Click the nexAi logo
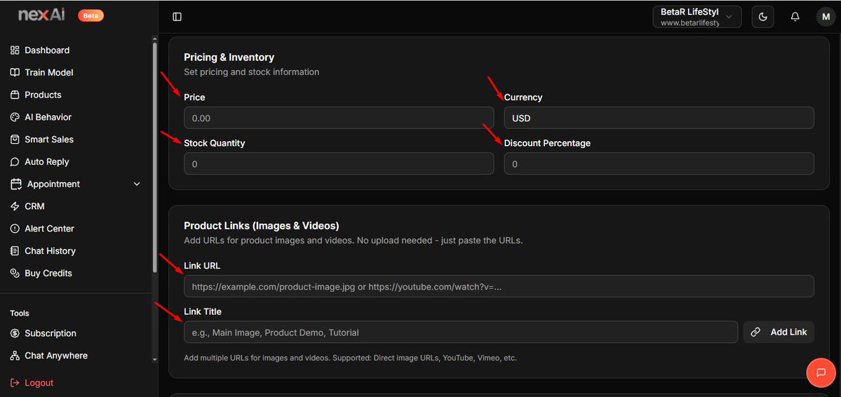 pyautogui.click(x=42, y=15)
